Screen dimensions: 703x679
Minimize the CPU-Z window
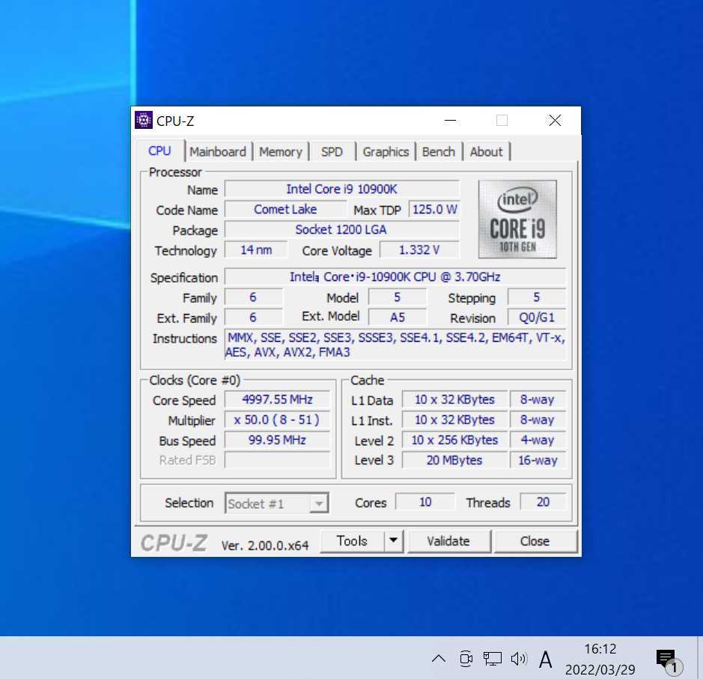coord(450,120)
